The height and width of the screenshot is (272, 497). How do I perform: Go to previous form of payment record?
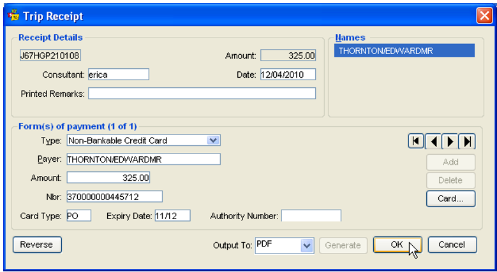click(x=433, y=141)
